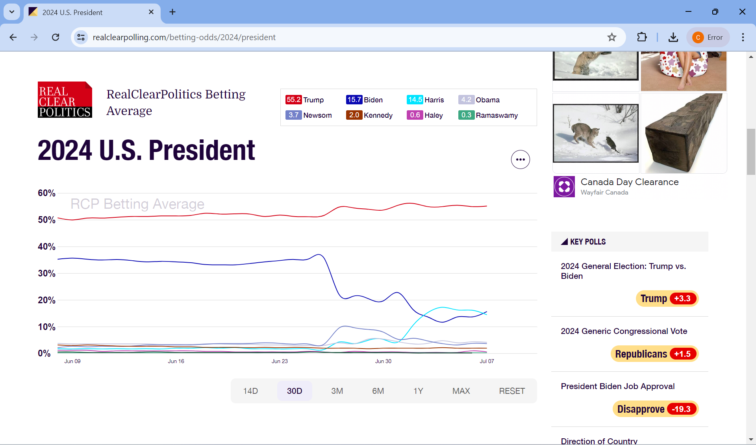Select the MAX time range
The width and height of the screenshot is (756, 445).
point(461,391)
